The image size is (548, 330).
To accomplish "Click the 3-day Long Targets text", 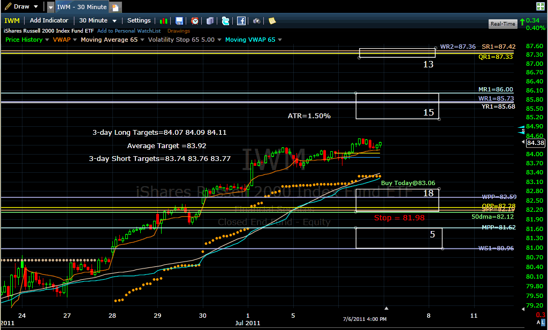I will click(159, 132).
